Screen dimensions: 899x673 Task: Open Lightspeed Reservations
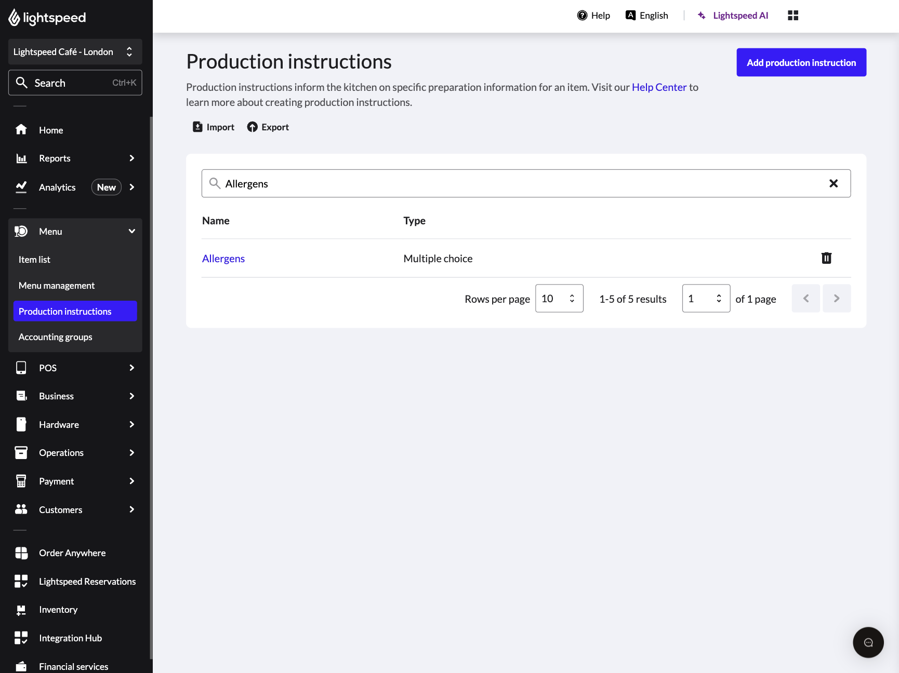75,581
